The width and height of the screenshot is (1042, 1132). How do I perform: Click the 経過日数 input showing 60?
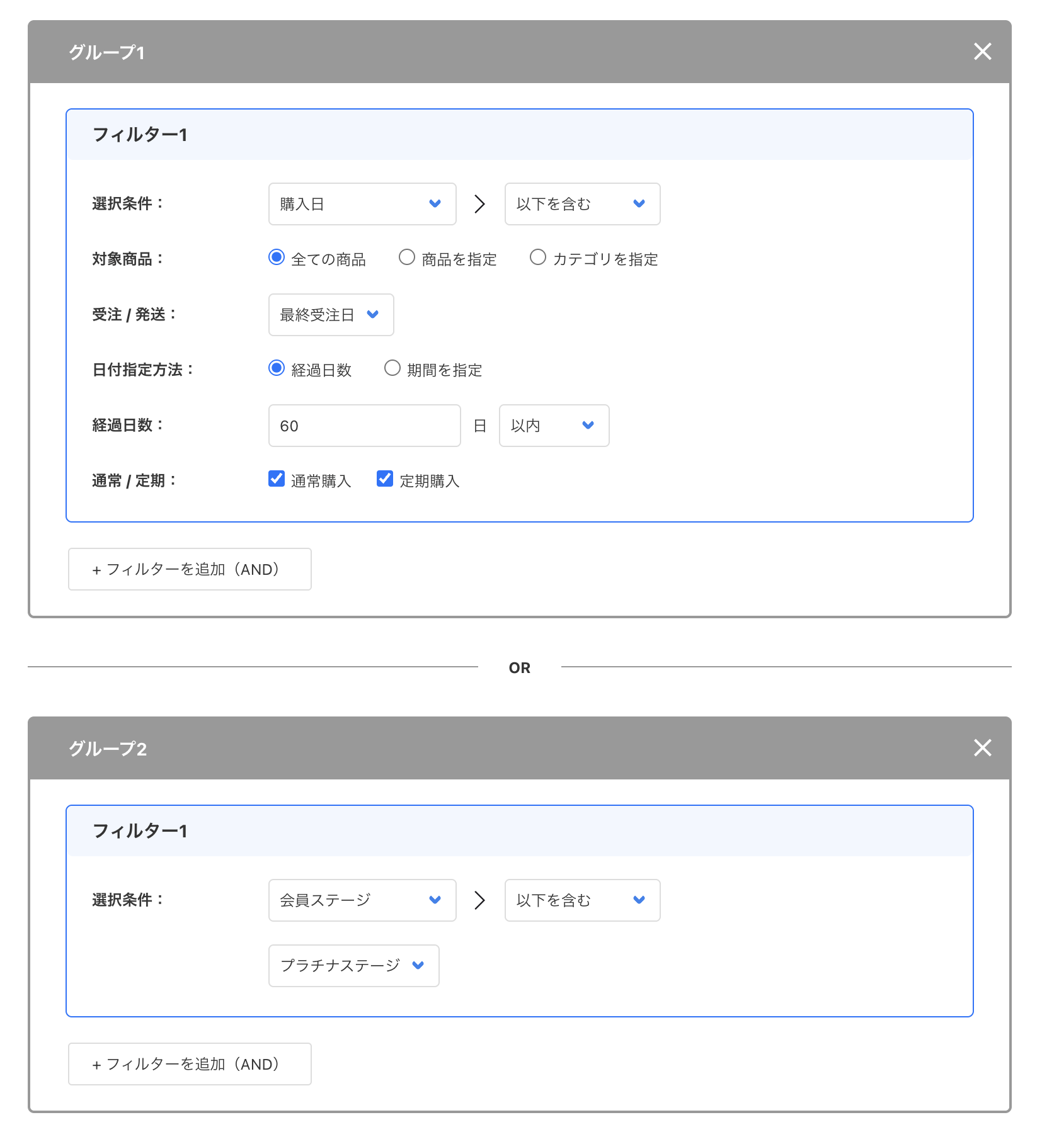(364, 426)
